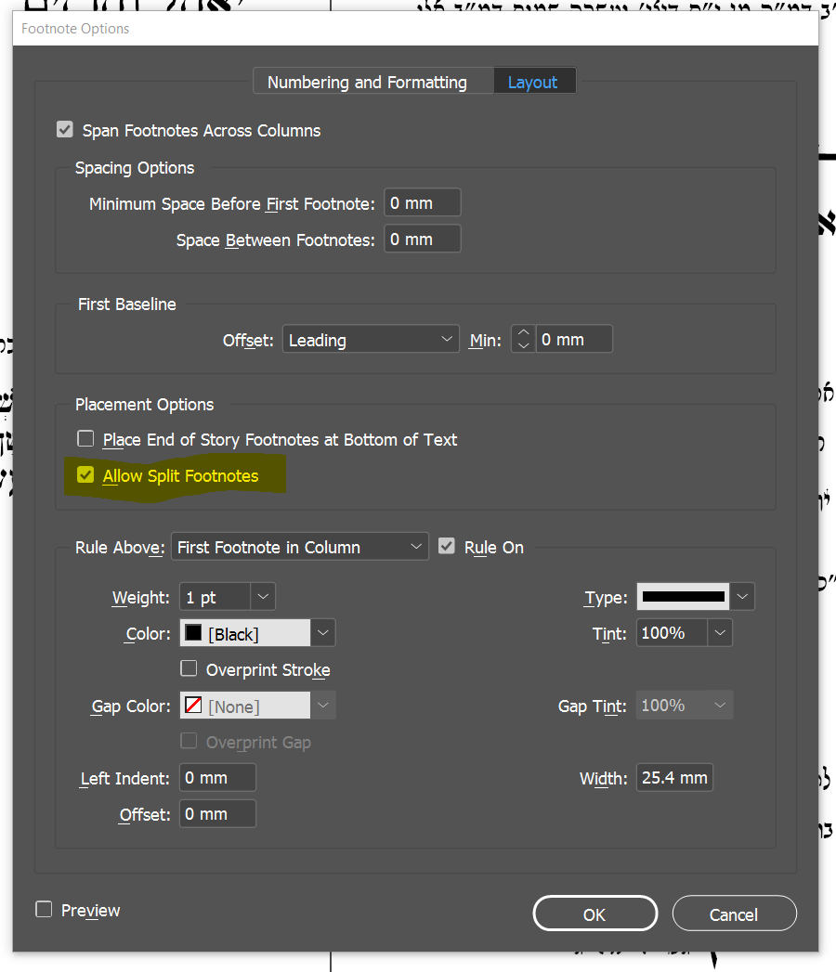Screen dimensions: 836x972
Task: Click the rule Width input field
Action: click(x=674, y=778)
